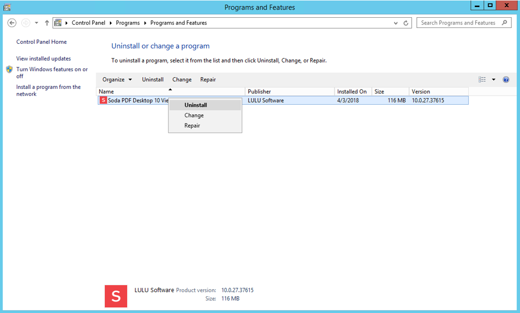Click the Back navigation arrow

point(12,23)
